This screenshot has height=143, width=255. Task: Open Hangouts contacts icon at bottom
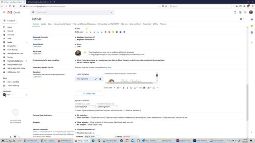[x=11, y=137]
